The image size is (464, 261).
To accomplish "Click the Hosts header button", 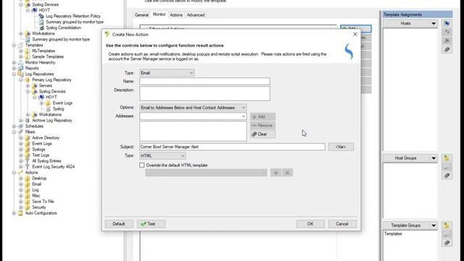I will tap(406, 23).
